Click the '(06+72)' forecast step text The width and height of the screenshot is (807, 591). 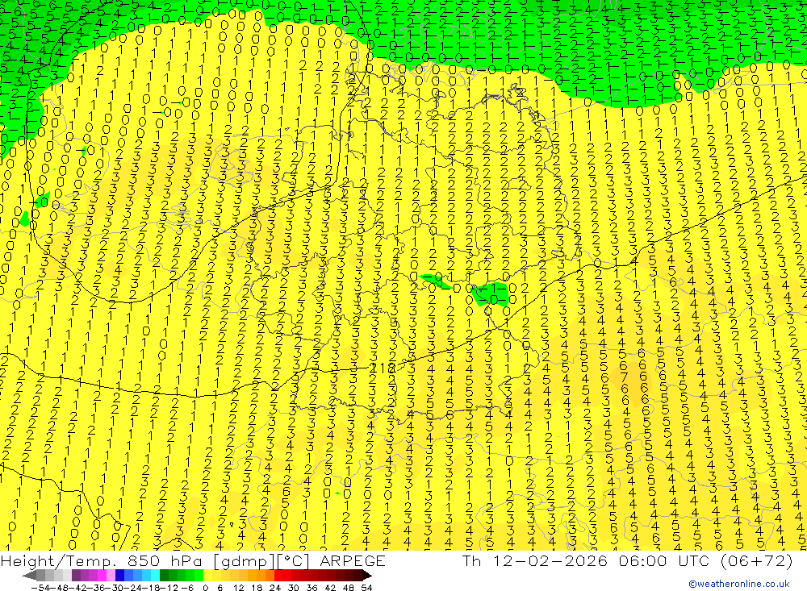click(x=756, y=560)
